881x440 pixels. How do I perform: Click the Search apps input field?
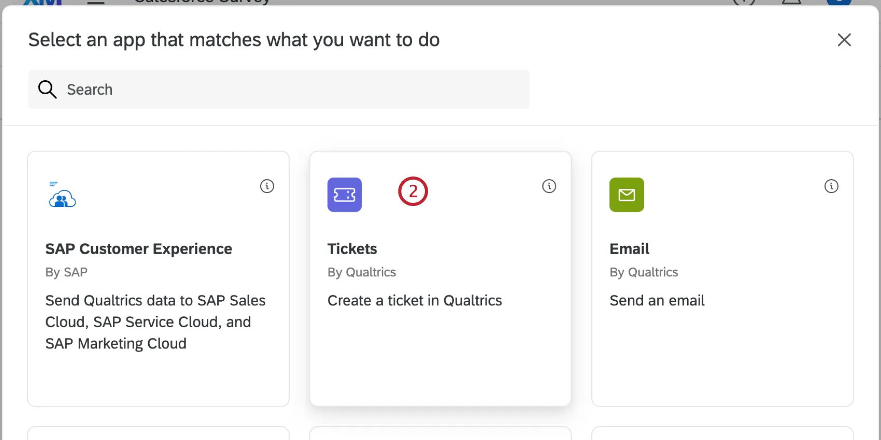pyautogui.click(x=290, y=90)
